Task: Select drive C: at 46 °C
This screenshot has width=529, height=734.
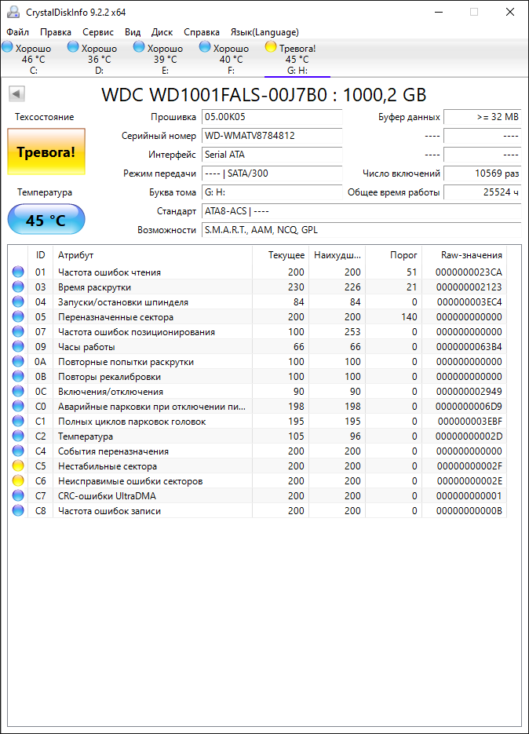Action: click(x=33, y=59)
